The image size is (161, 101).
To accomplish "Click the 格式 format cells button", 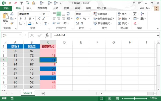I will tap(123, 23).
